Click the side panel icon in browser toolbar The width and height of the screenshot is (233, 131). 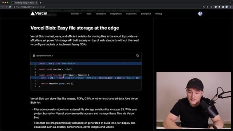[x=223, y=7]
